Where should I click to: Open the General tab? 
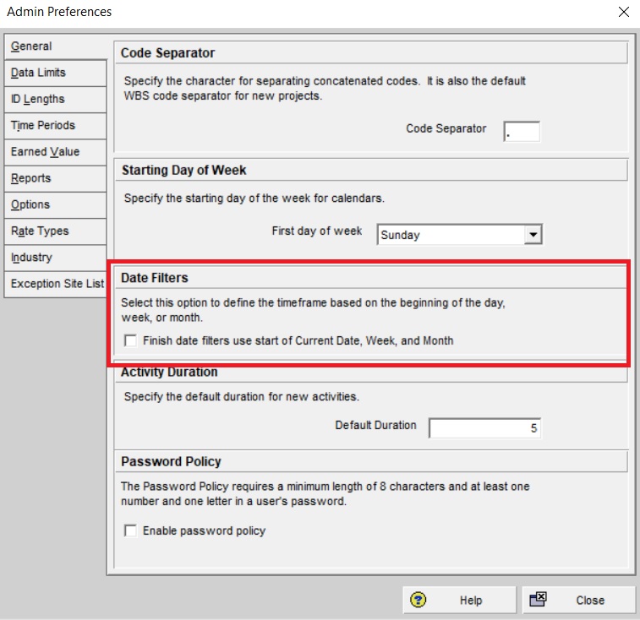(56, 46)
